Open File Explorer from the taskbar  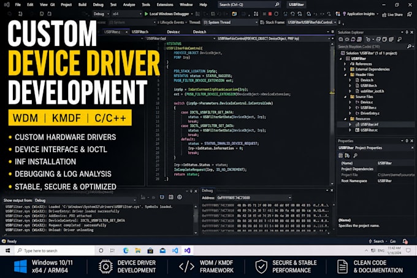click(138, 250)
